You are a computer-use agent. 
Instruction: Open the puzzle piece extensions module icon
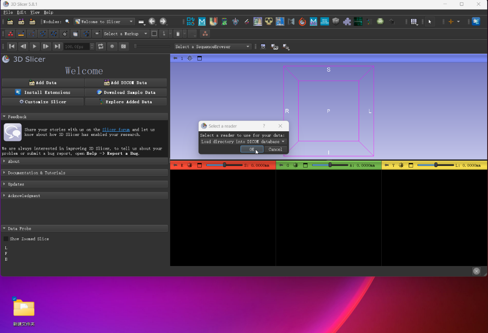point(347,22)
